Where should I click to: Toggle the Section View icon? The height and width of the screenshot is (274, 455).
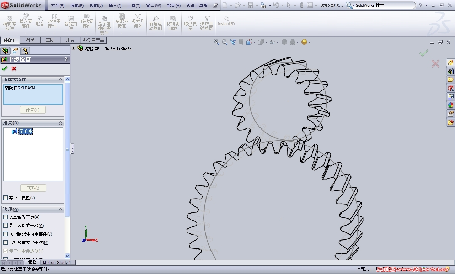click(x=241, y=42)
